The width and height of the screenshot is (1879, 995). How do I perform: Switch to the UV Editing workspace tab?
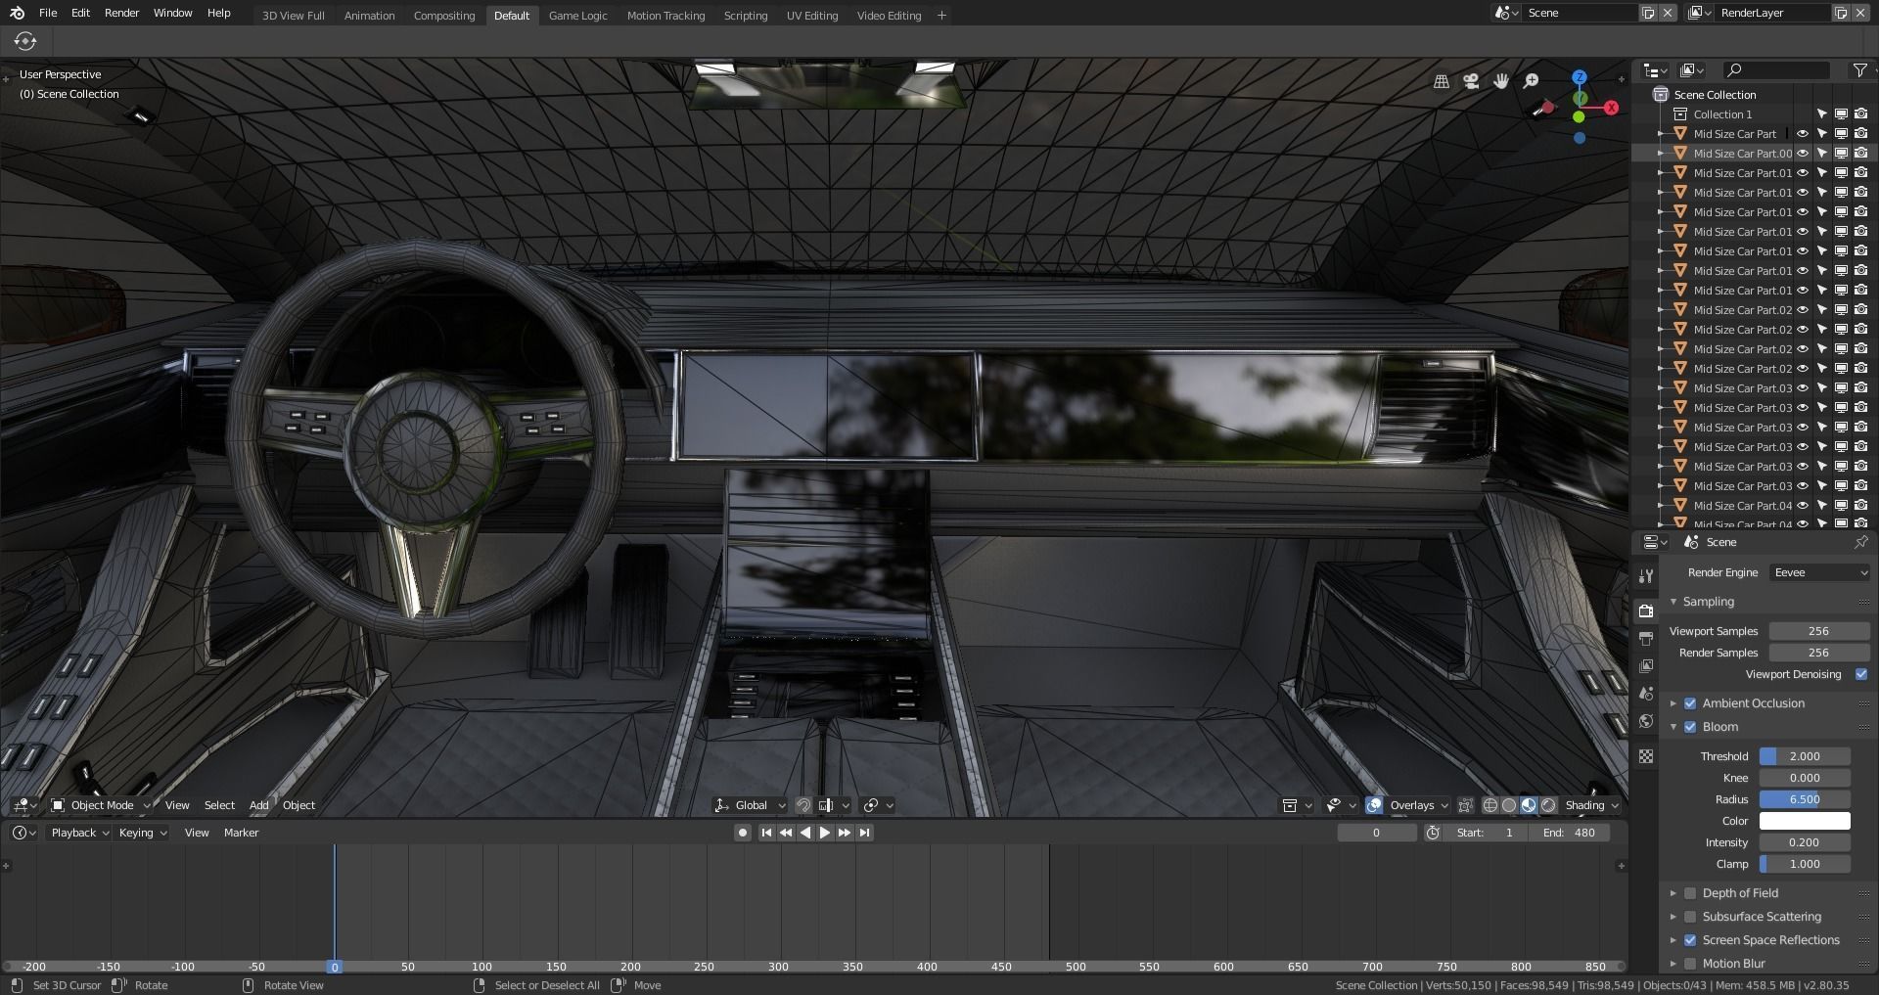click(x=812, y=16)
